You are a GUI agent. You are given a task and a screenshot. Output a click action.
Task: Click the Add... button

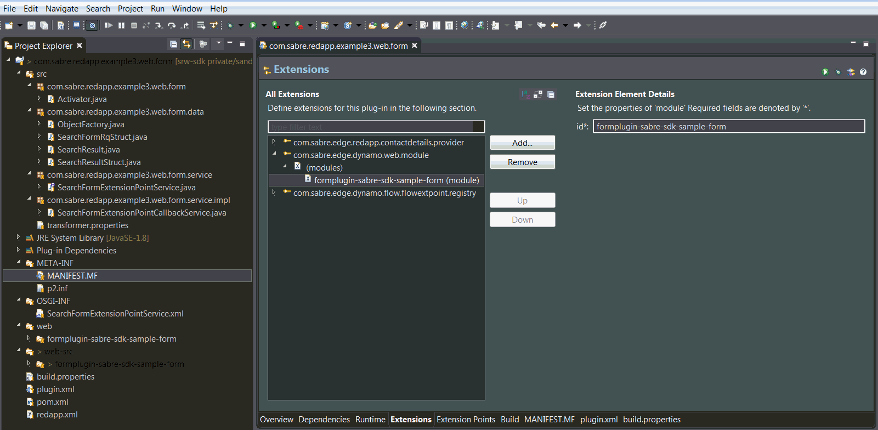coord(522,143)
